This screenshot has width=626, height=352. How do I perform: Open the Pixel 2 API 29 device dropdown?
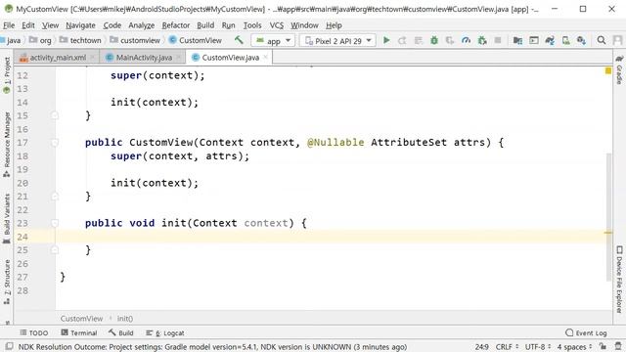tap(337, 41)
